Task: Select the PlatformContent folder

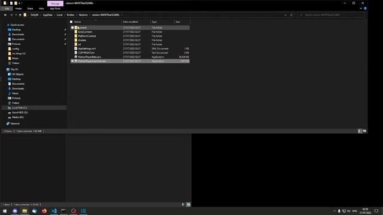Action: (87, 36)
